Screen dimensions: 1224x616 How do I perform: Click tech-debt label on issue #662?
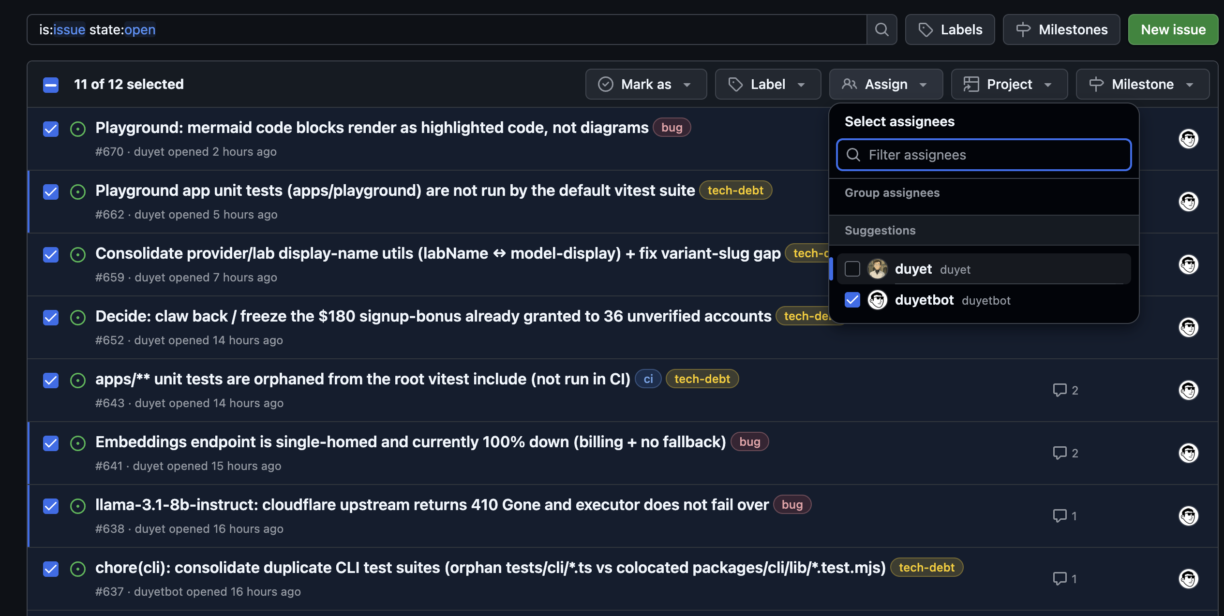pyautogui.click(x=735, y=191)
